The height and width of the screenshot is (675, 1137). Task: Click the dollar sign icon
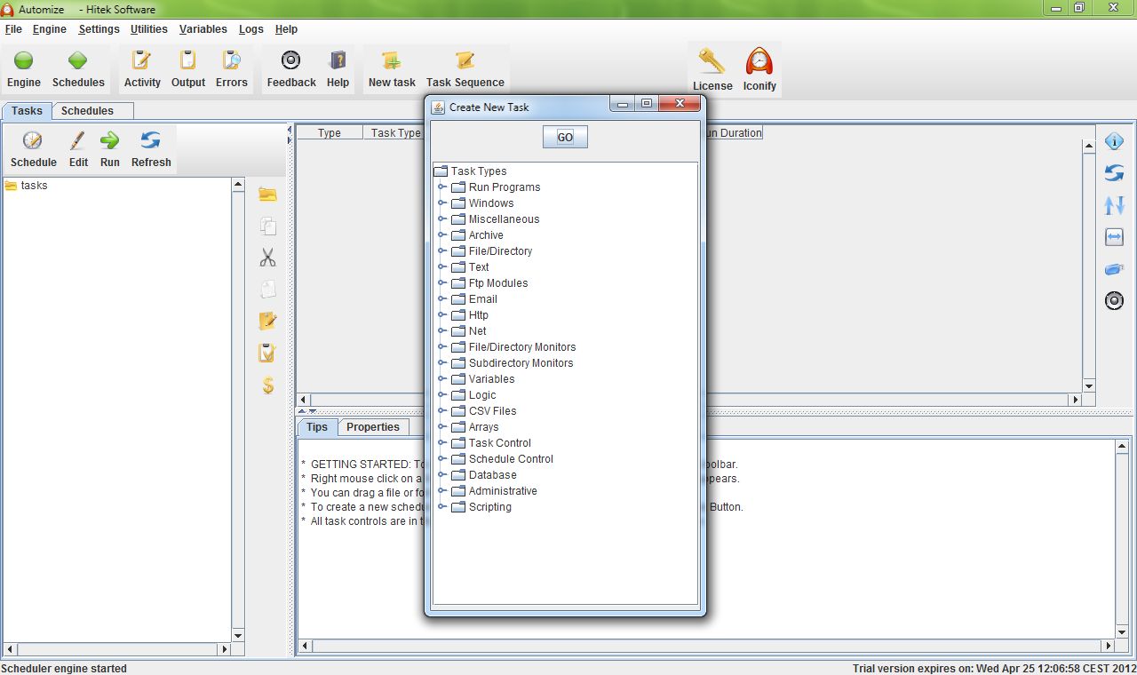pyautogui.click(x=267, y=385)
